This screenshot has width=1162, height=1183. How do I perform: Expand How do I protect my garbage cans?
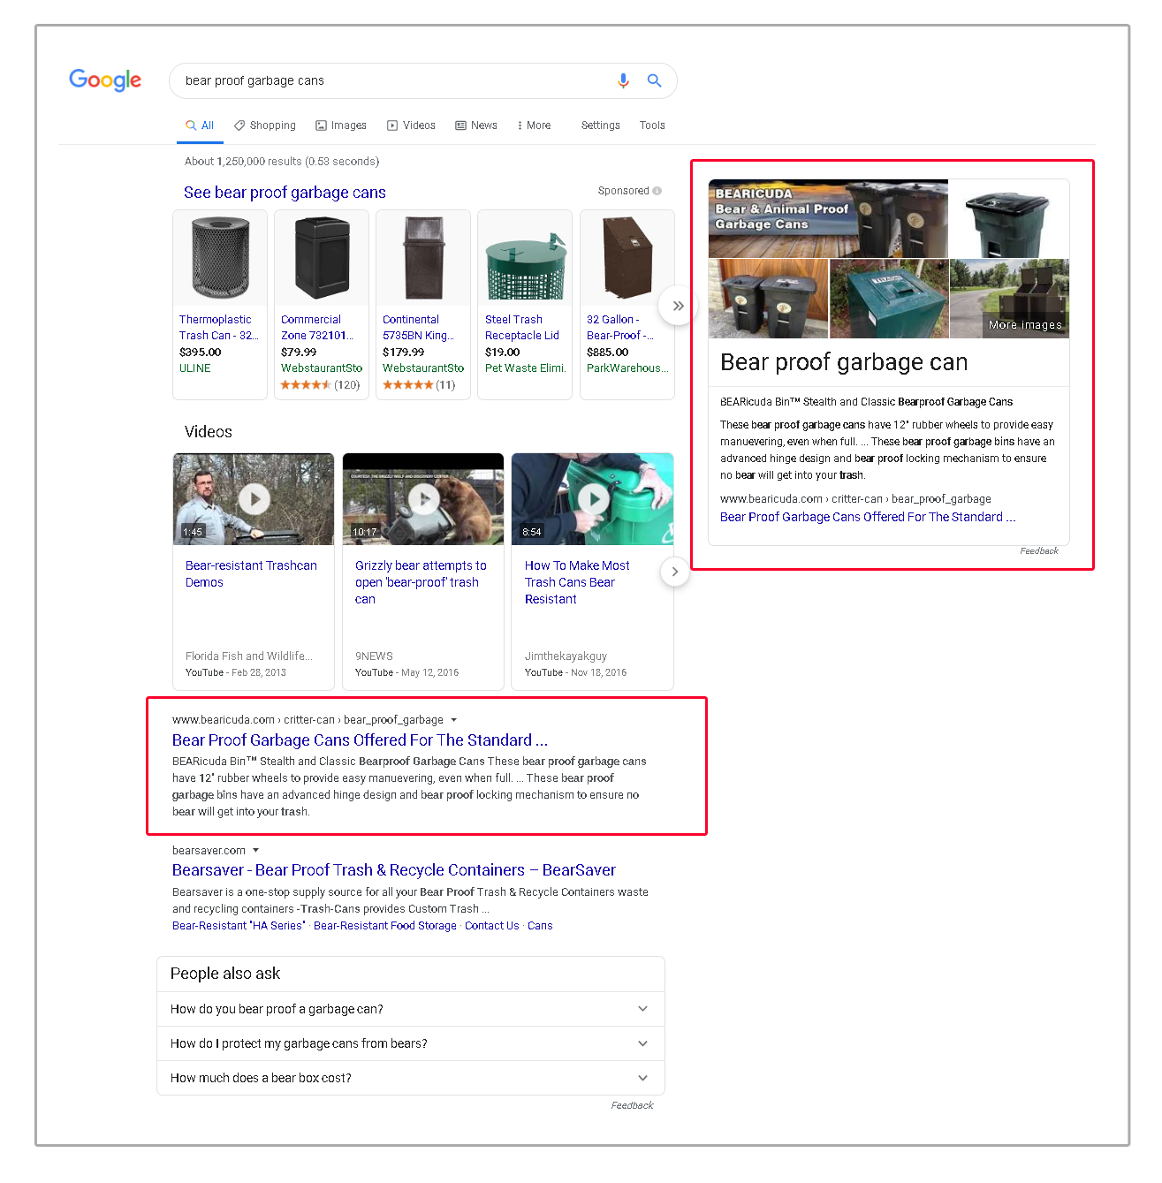pyautogui.click(x=410, y=1043)
